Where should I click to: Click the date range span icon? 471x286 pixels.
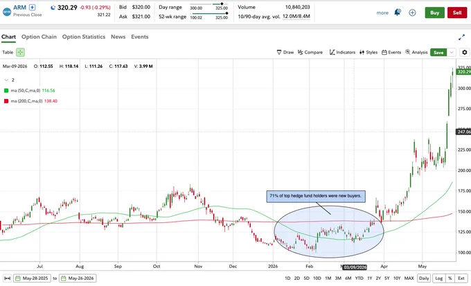tap(8, 278)
